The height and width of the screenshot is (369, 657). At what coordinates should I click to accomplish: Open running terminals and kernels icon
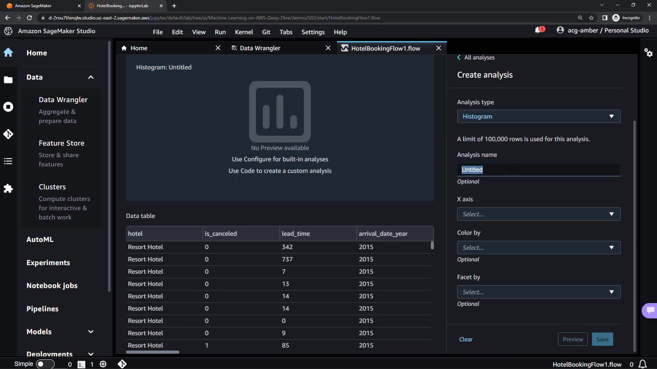pyautogui.click(x=8, y=107)
